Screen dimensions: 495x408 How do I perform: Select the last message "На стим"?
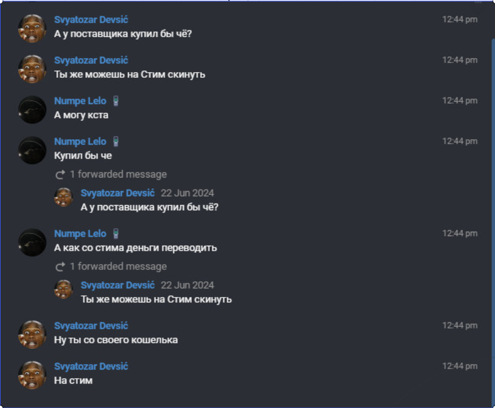(x=73, y=380)
